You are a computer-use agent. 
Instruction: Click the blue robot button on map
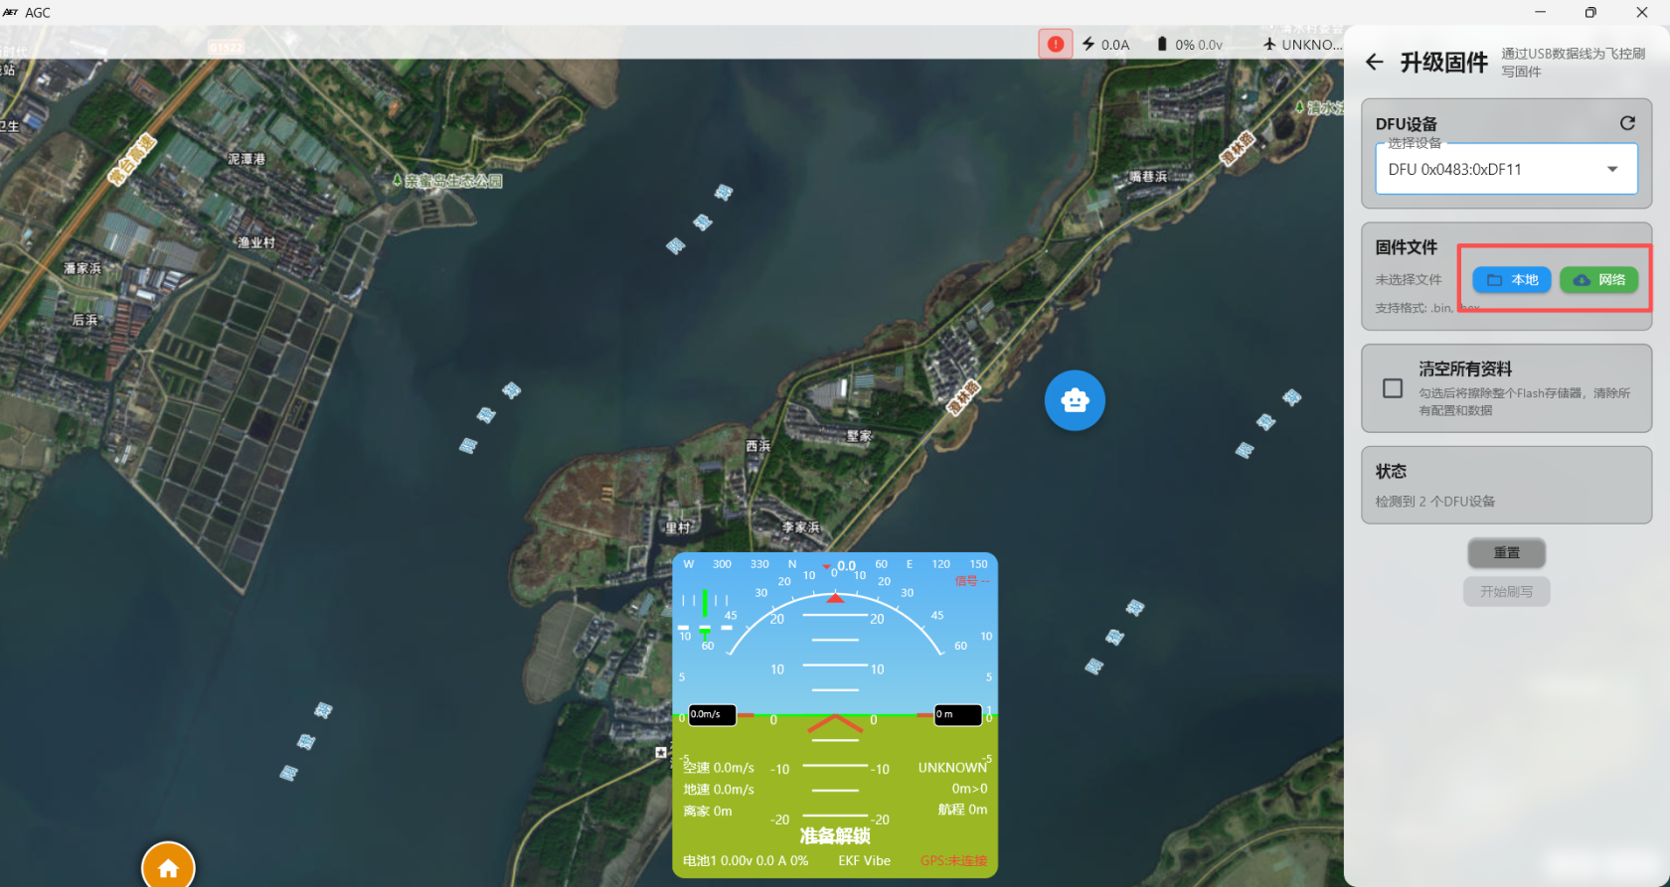coord(1075,400)
